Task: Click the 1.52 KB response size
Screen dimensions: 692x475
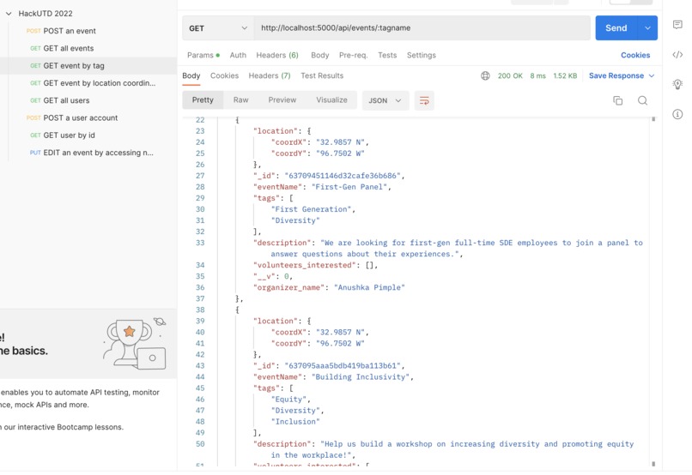Action: [x=565, y=75]
